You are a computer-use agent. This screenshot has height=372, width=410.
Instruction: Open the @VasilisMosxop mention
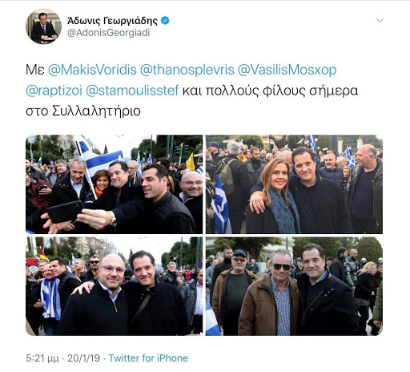(287, 70)
